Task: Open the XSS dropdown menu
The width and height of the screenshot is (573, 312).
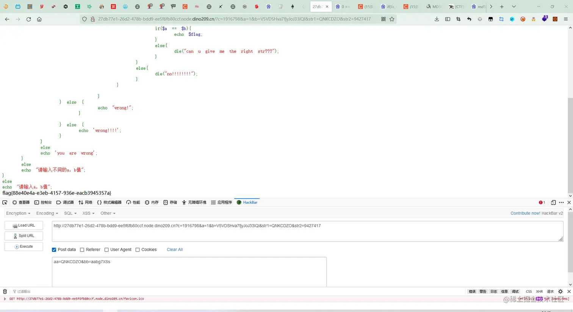Action: pyautogui.click(x=88, y=213)
